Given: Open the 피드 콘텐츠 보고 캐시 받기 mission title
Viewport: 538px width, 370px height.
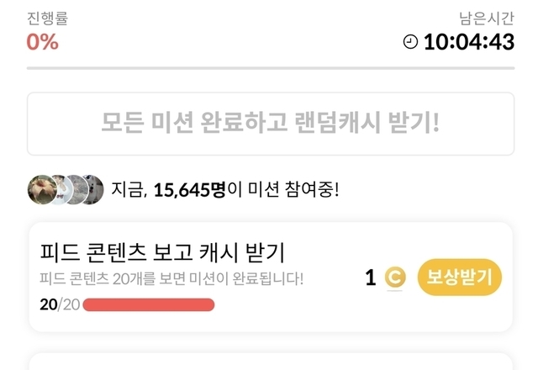Looking at the screenshot, I should click(163, 251).
